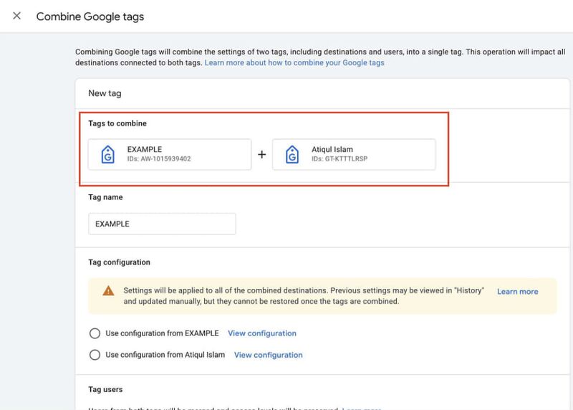
Task: Click the Atiqul Islam Google tag icon
Action: point(292,154)
